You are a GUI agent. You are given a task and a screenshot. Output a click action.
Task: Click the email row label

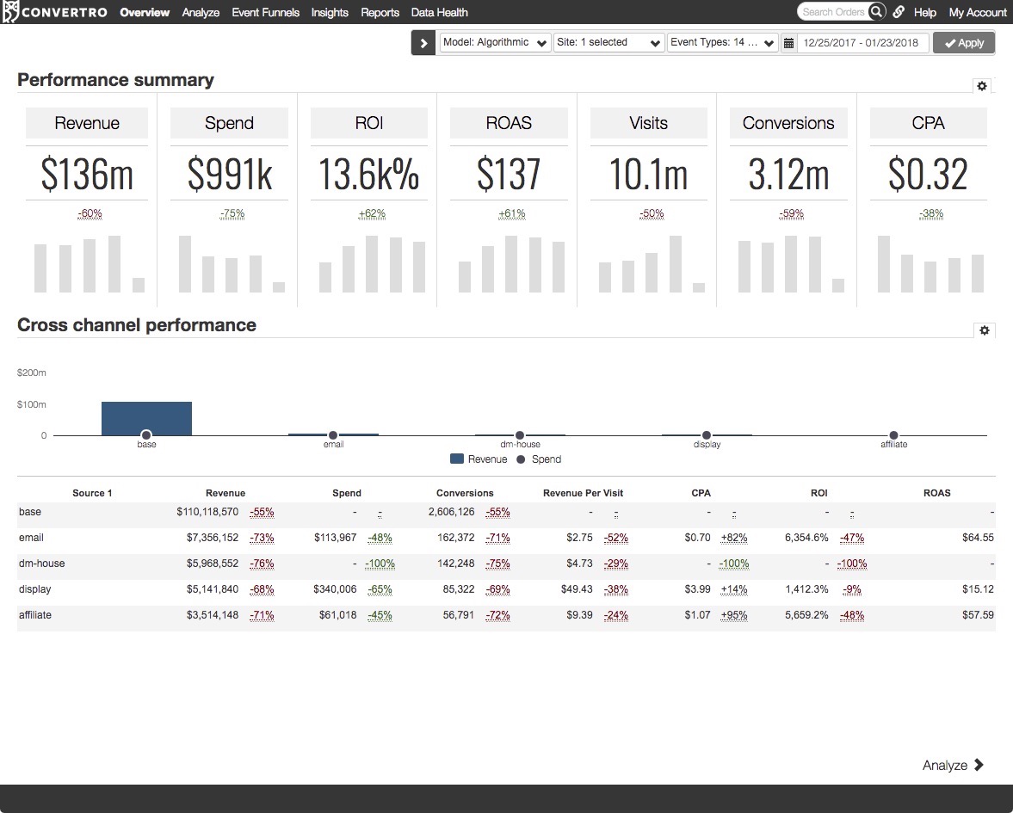pos(31,537)
